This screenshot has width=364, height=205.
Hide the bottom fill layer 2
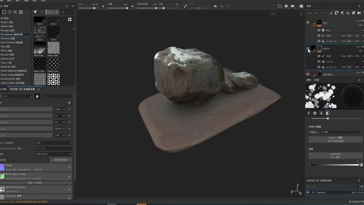point(308,74)
